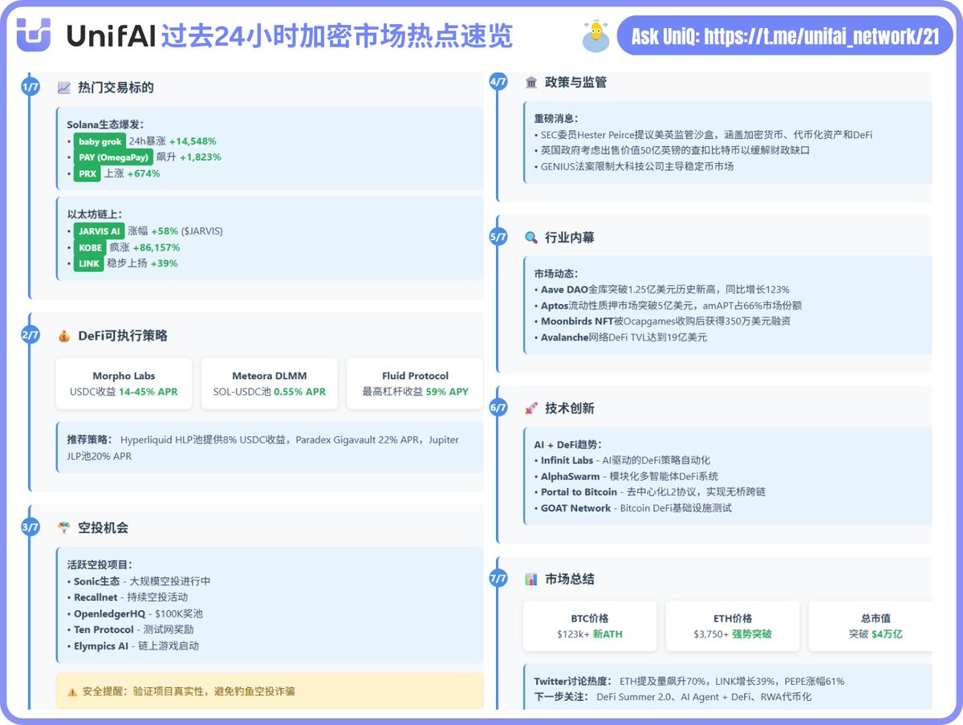
Task: Click the 安全提醒 warning banner text
Action: (x=188, y=691)
